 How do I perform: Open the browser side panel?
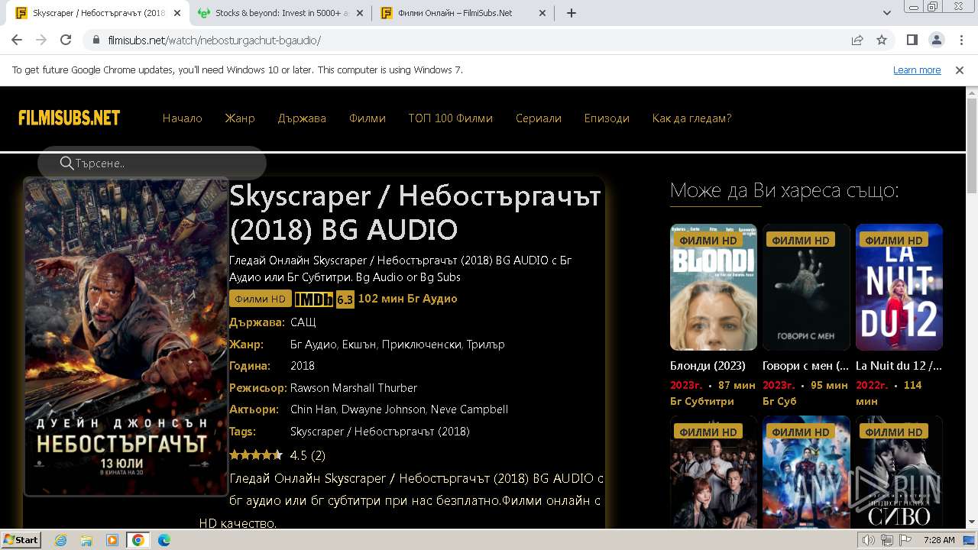tap(912, 40)
